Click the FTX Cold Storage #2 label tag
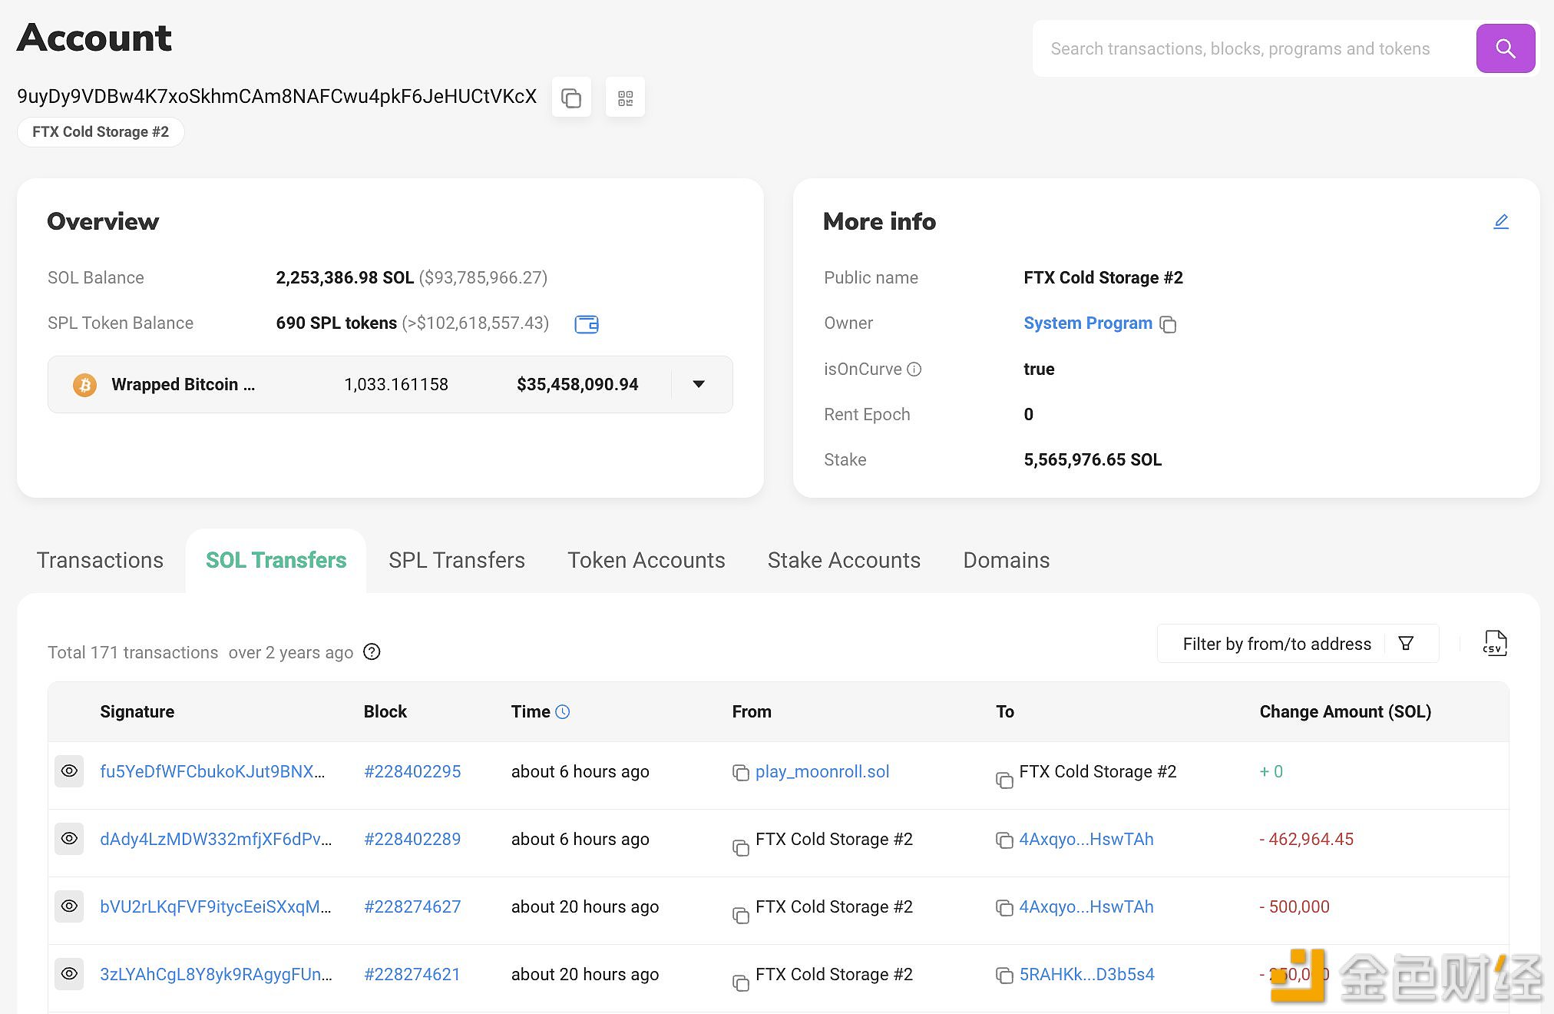Screen dimensions: 1554x1014 [101, 132]
